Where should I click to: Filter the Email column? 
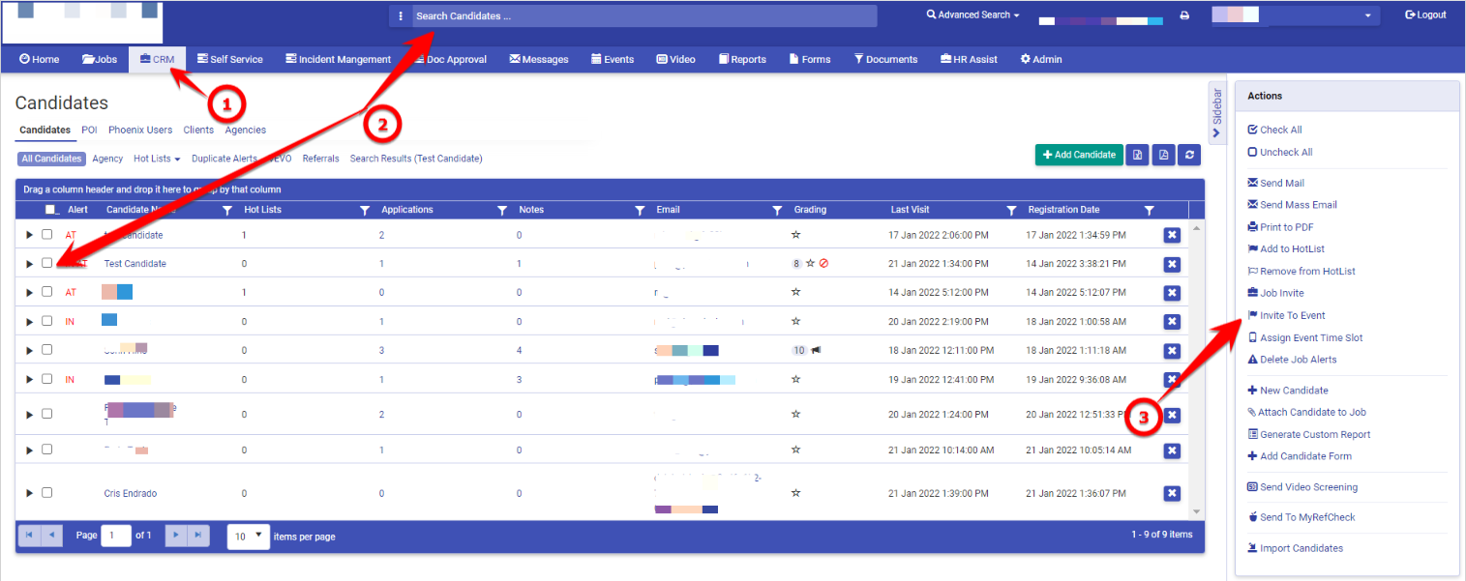(777, 210)
